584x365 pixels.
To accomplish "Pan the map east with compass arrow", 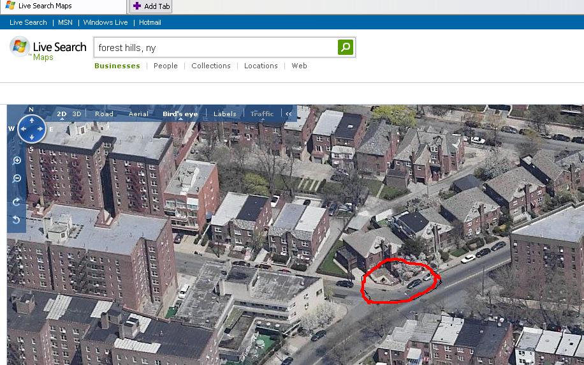I will click(x=41, y=130).
